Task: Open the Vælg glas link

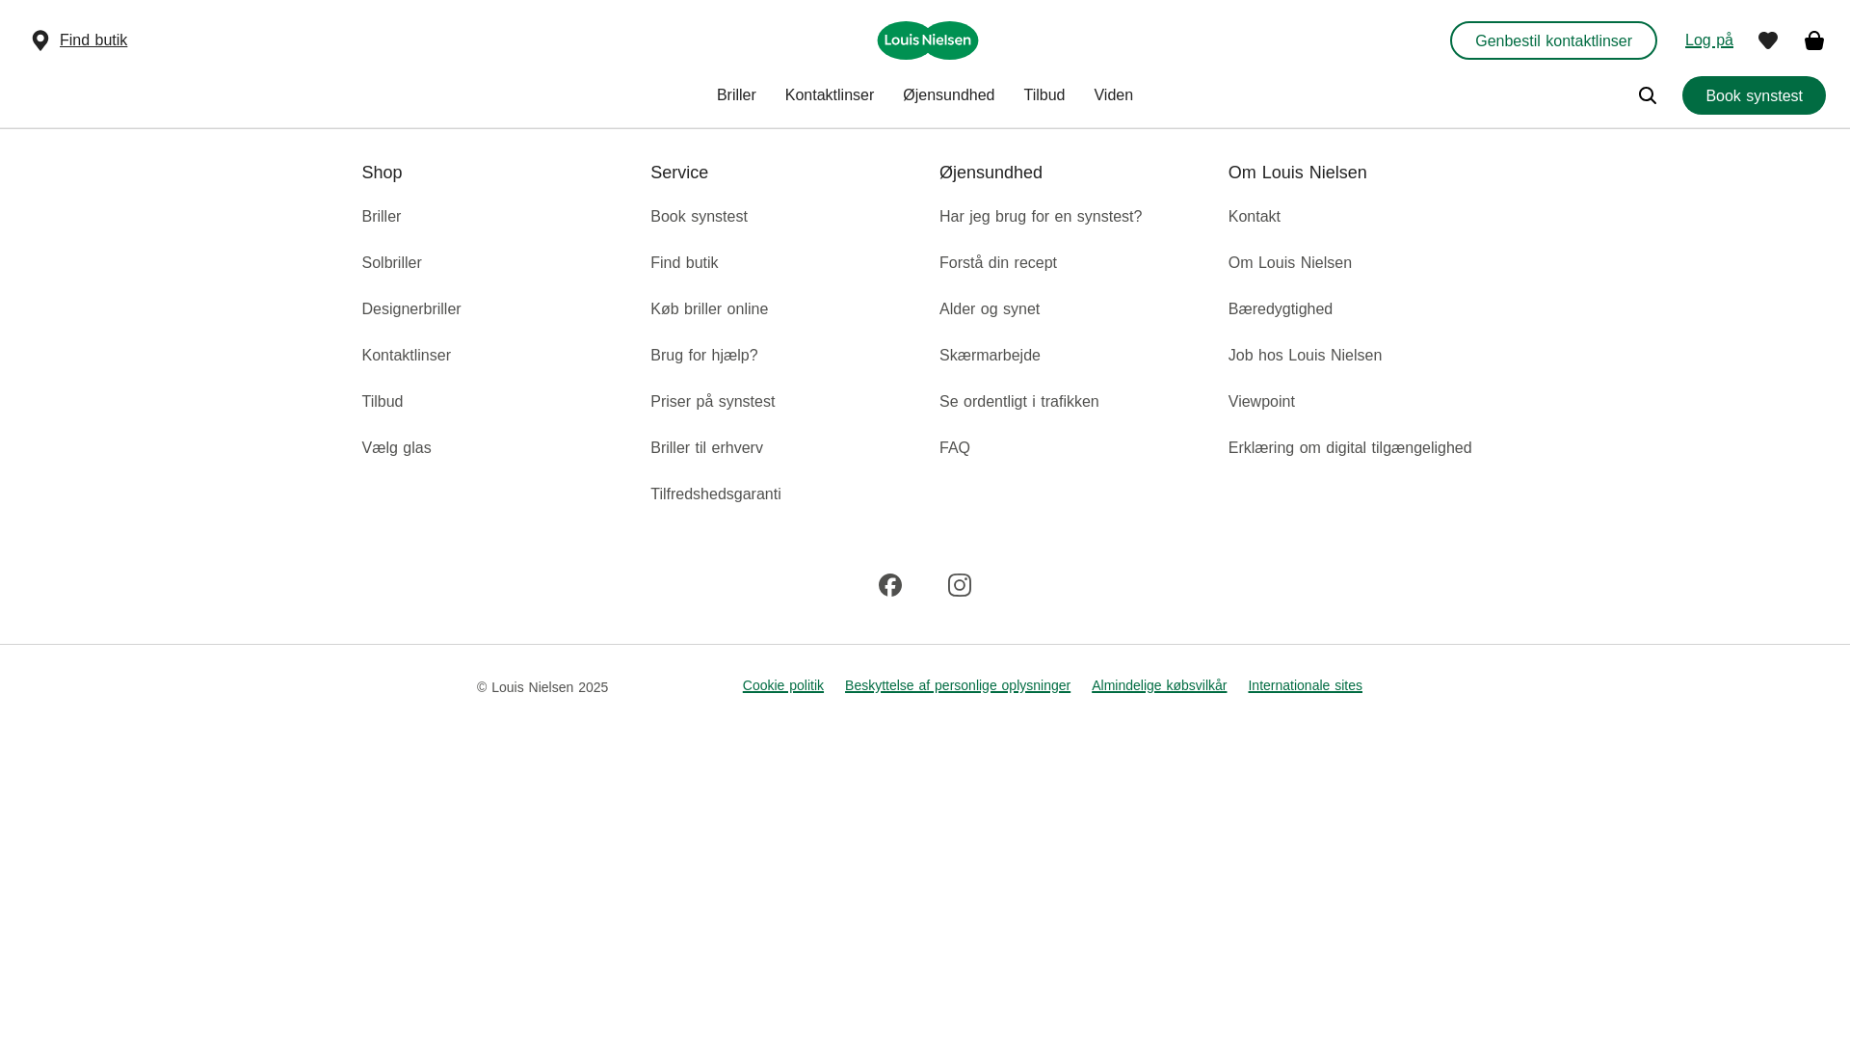Action: pyautogui.click(x=396, y=448)
